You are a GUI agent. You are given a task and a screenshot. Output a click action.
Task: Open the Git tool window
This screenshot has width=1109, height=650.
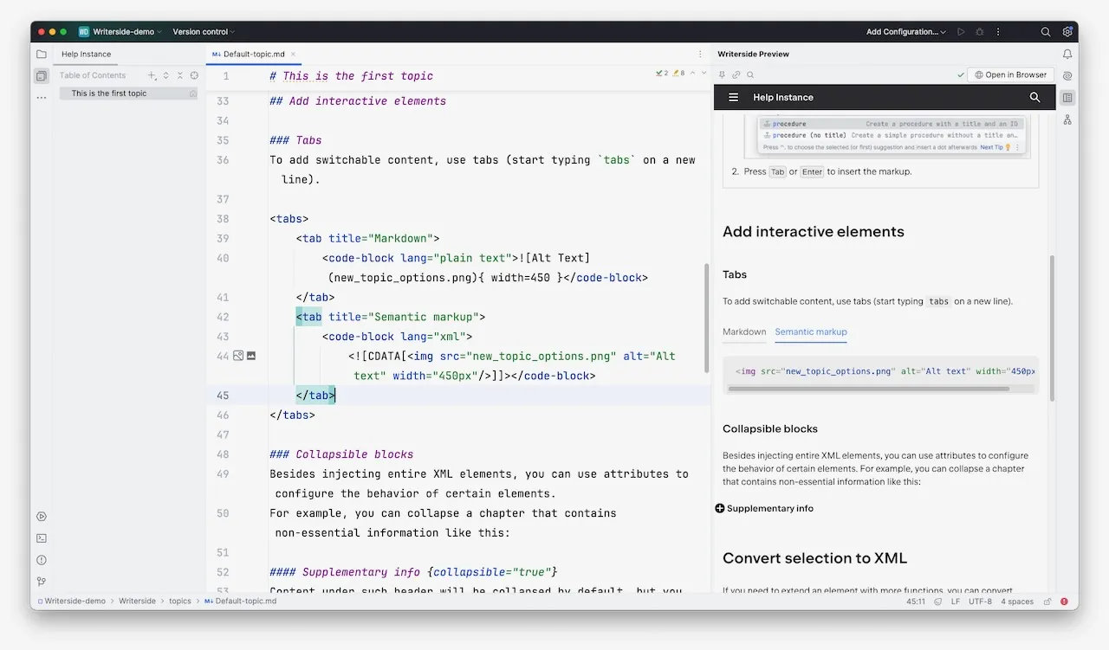click(41, 582)
